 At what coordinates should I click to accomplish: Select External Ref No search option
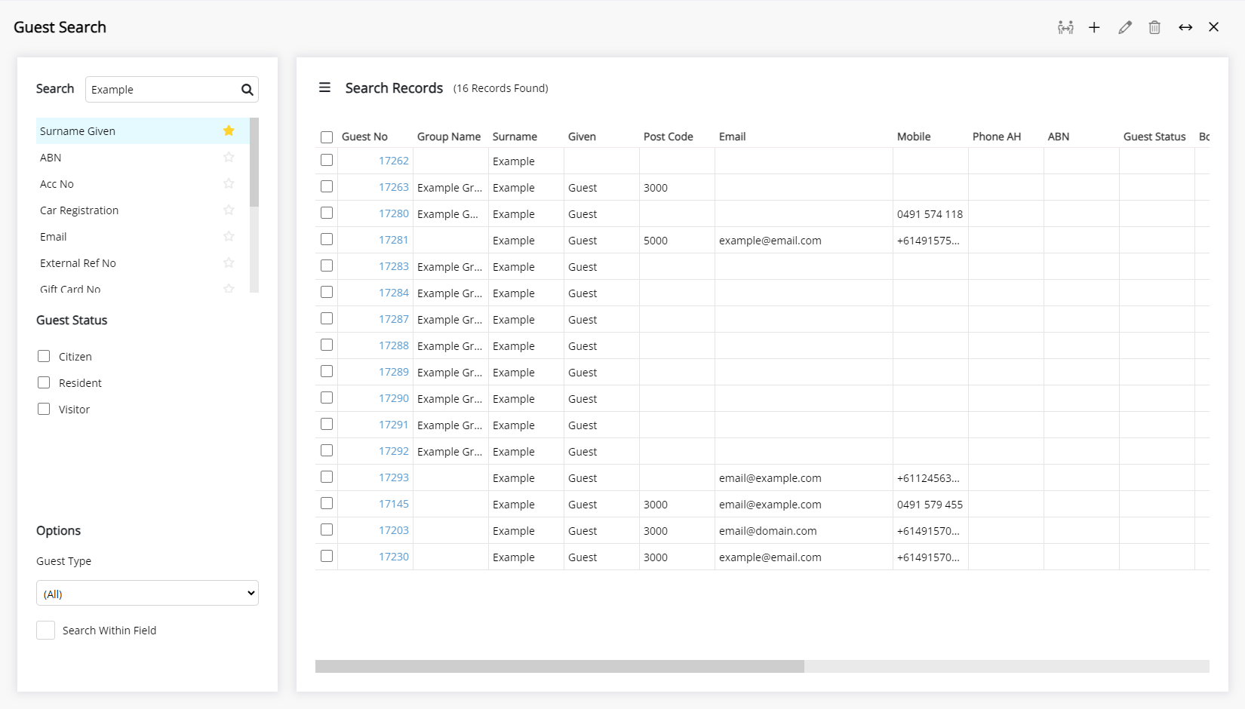click(143, 263)
